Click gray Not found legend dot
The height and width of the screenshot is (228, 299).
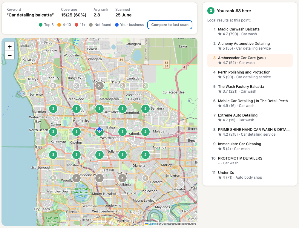pyautogui.click(x=91, y=25)
